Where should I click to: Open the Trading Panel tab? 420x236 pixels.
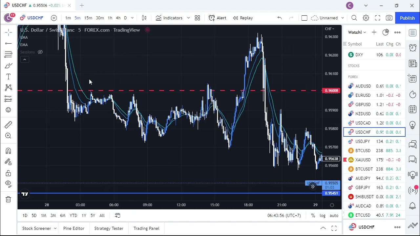coord(146,228)
